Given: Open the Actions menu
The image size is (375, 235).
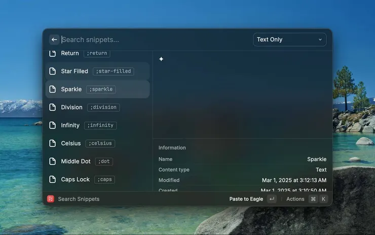Looking at the screenshot, I should point(295,199).
